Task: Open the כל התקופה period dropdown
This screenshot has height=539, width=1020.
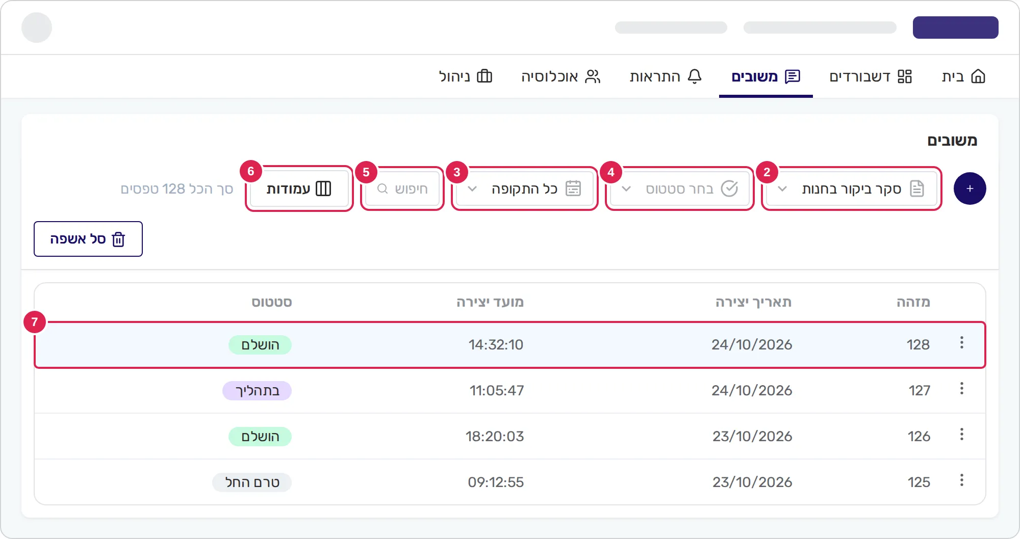Action: click(x=524, y=189)
